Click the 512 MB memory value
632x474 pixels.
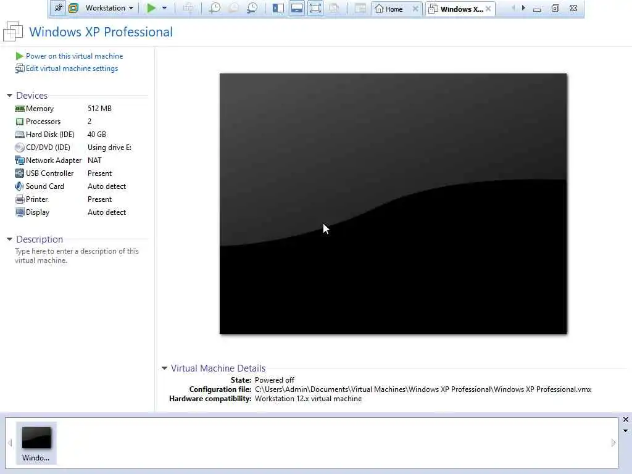[99, 109]
